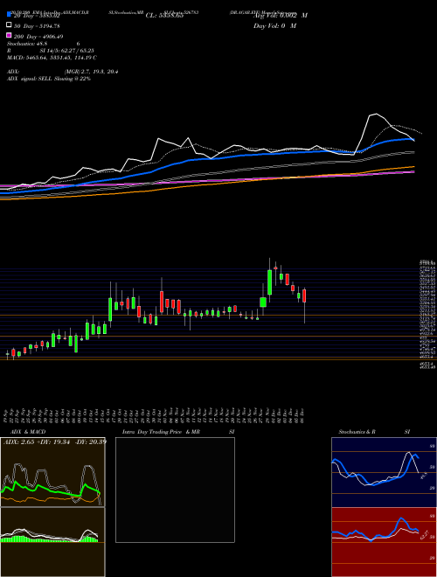Click the MACD values line
The width and height of the screenshot is (437, 577).
tap(52, 58)
